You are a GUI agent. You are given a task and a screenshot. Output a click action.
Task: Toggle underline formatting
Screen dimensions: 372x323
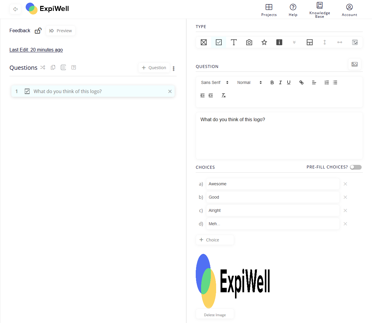pyautogui.click(x=289, y=82)
